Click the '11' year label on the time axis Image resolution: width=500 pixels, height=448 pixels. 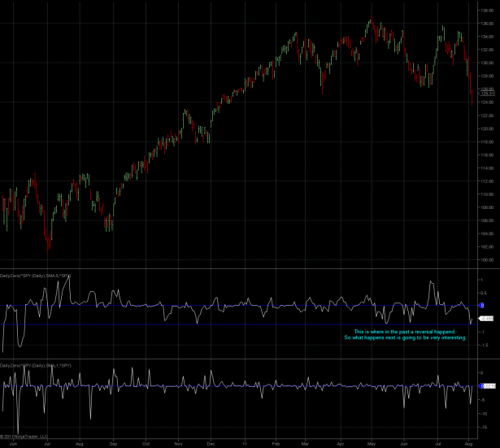coord(243,444)
